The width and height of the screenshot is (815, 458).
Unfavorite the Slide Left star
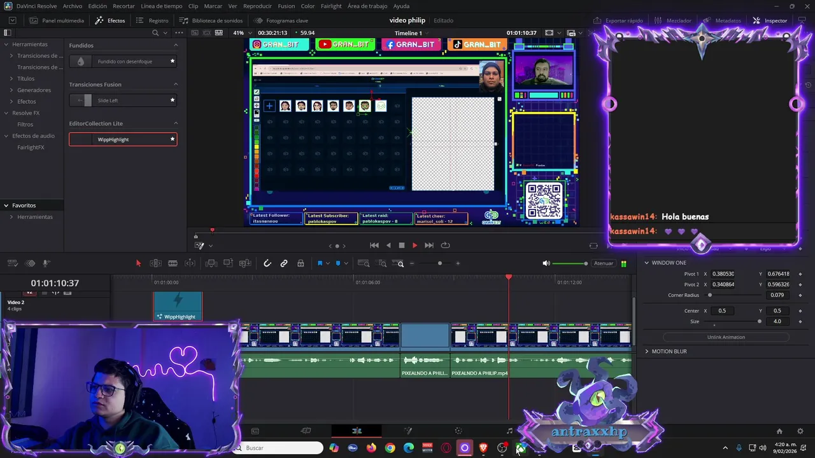172,101
